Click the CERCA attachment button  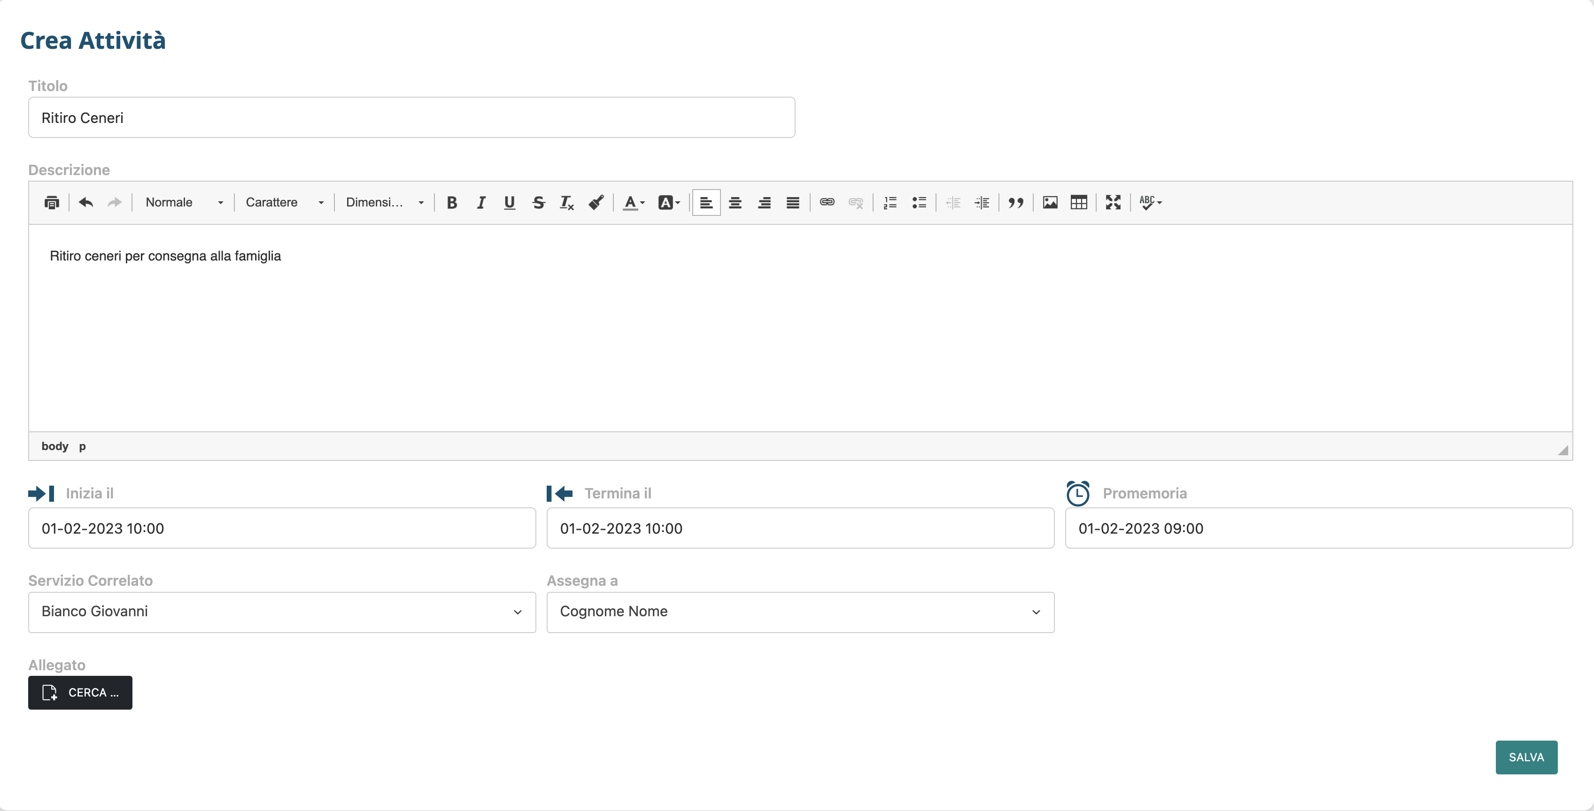(80, 692)
